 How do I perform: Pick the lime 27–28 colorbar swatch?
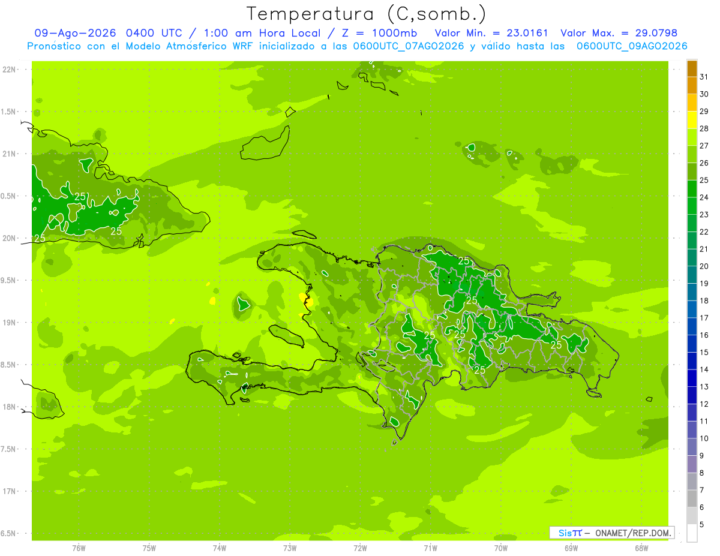coord(692,137)
